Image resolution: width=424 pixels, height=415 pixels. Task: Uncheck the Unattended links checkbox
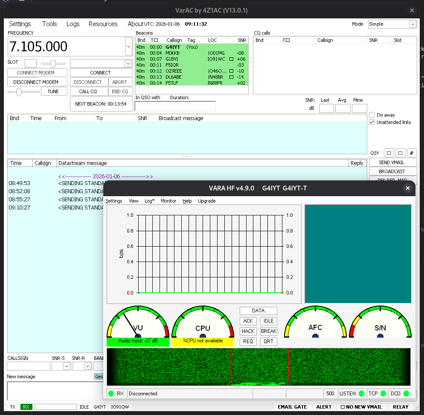point(372,122)
